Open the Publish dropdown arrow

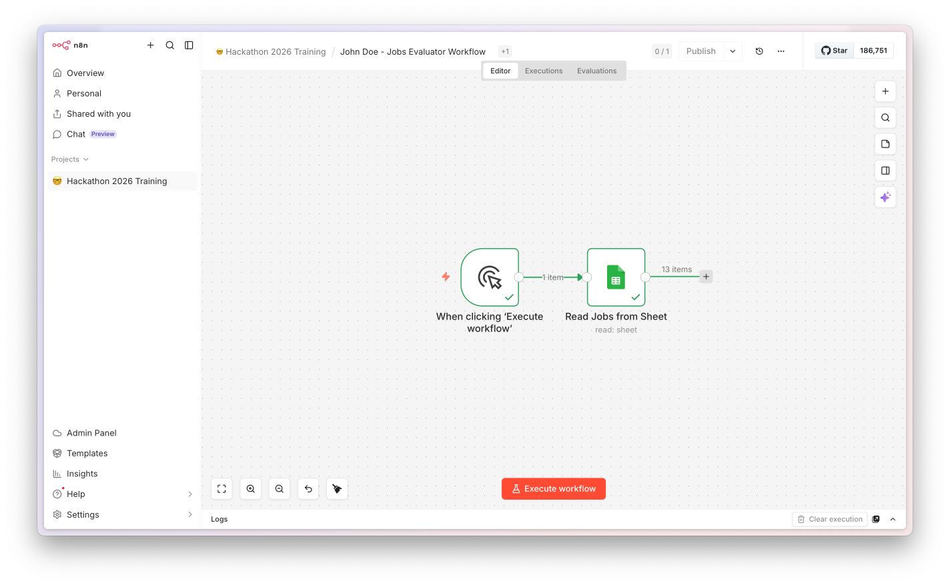tap(733, 51)
